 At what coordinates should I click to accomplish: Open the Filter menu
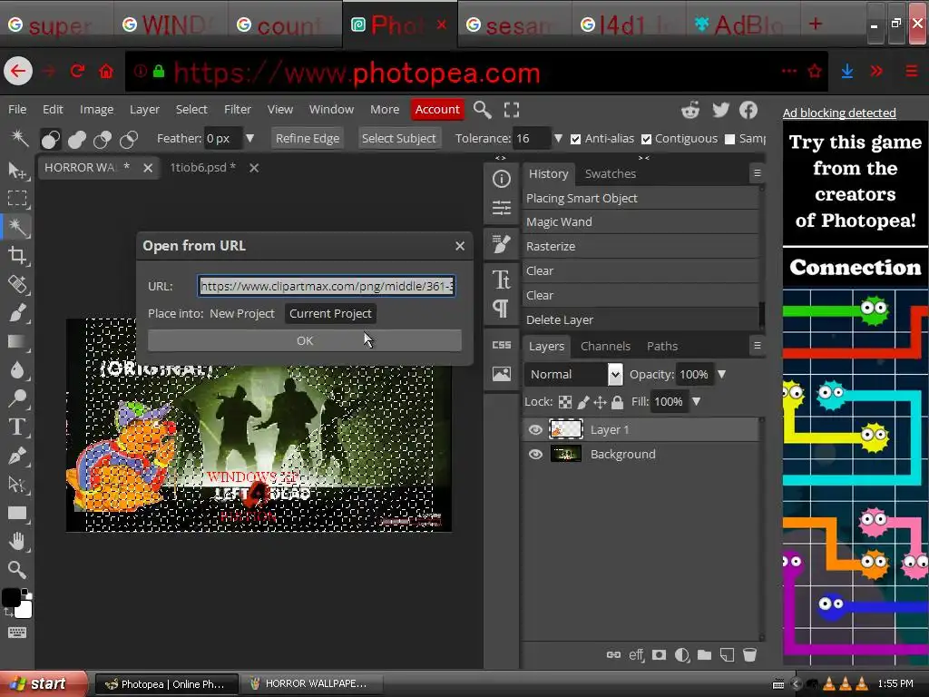237,110
